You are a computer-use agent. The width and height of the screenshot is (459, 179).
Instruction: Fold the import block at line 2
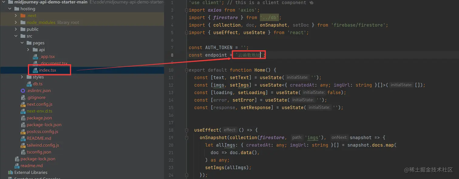click(187, 10)
